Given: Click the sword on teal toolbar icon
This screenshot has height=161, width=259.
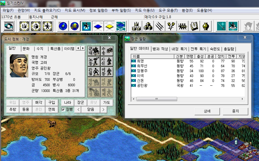Looking at the screenshot, I should pyautogui.click(x=221, y=26).
